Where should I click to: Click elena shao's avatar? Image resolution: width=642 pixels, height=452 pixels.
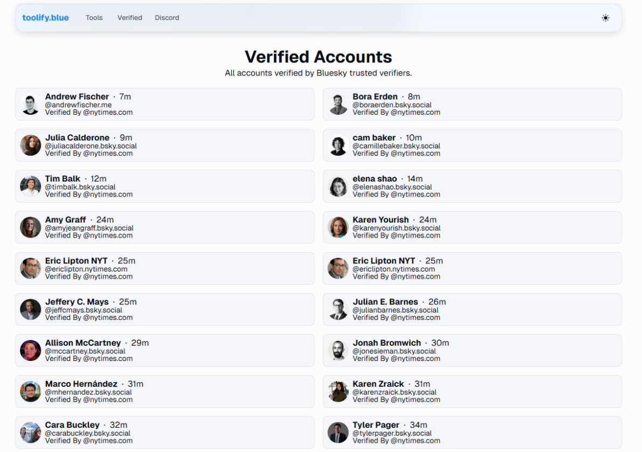click(338, 186)
